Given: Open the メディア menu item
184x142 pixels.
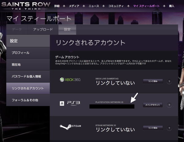Looking at the screenshot, I should [x=74, y=6].
